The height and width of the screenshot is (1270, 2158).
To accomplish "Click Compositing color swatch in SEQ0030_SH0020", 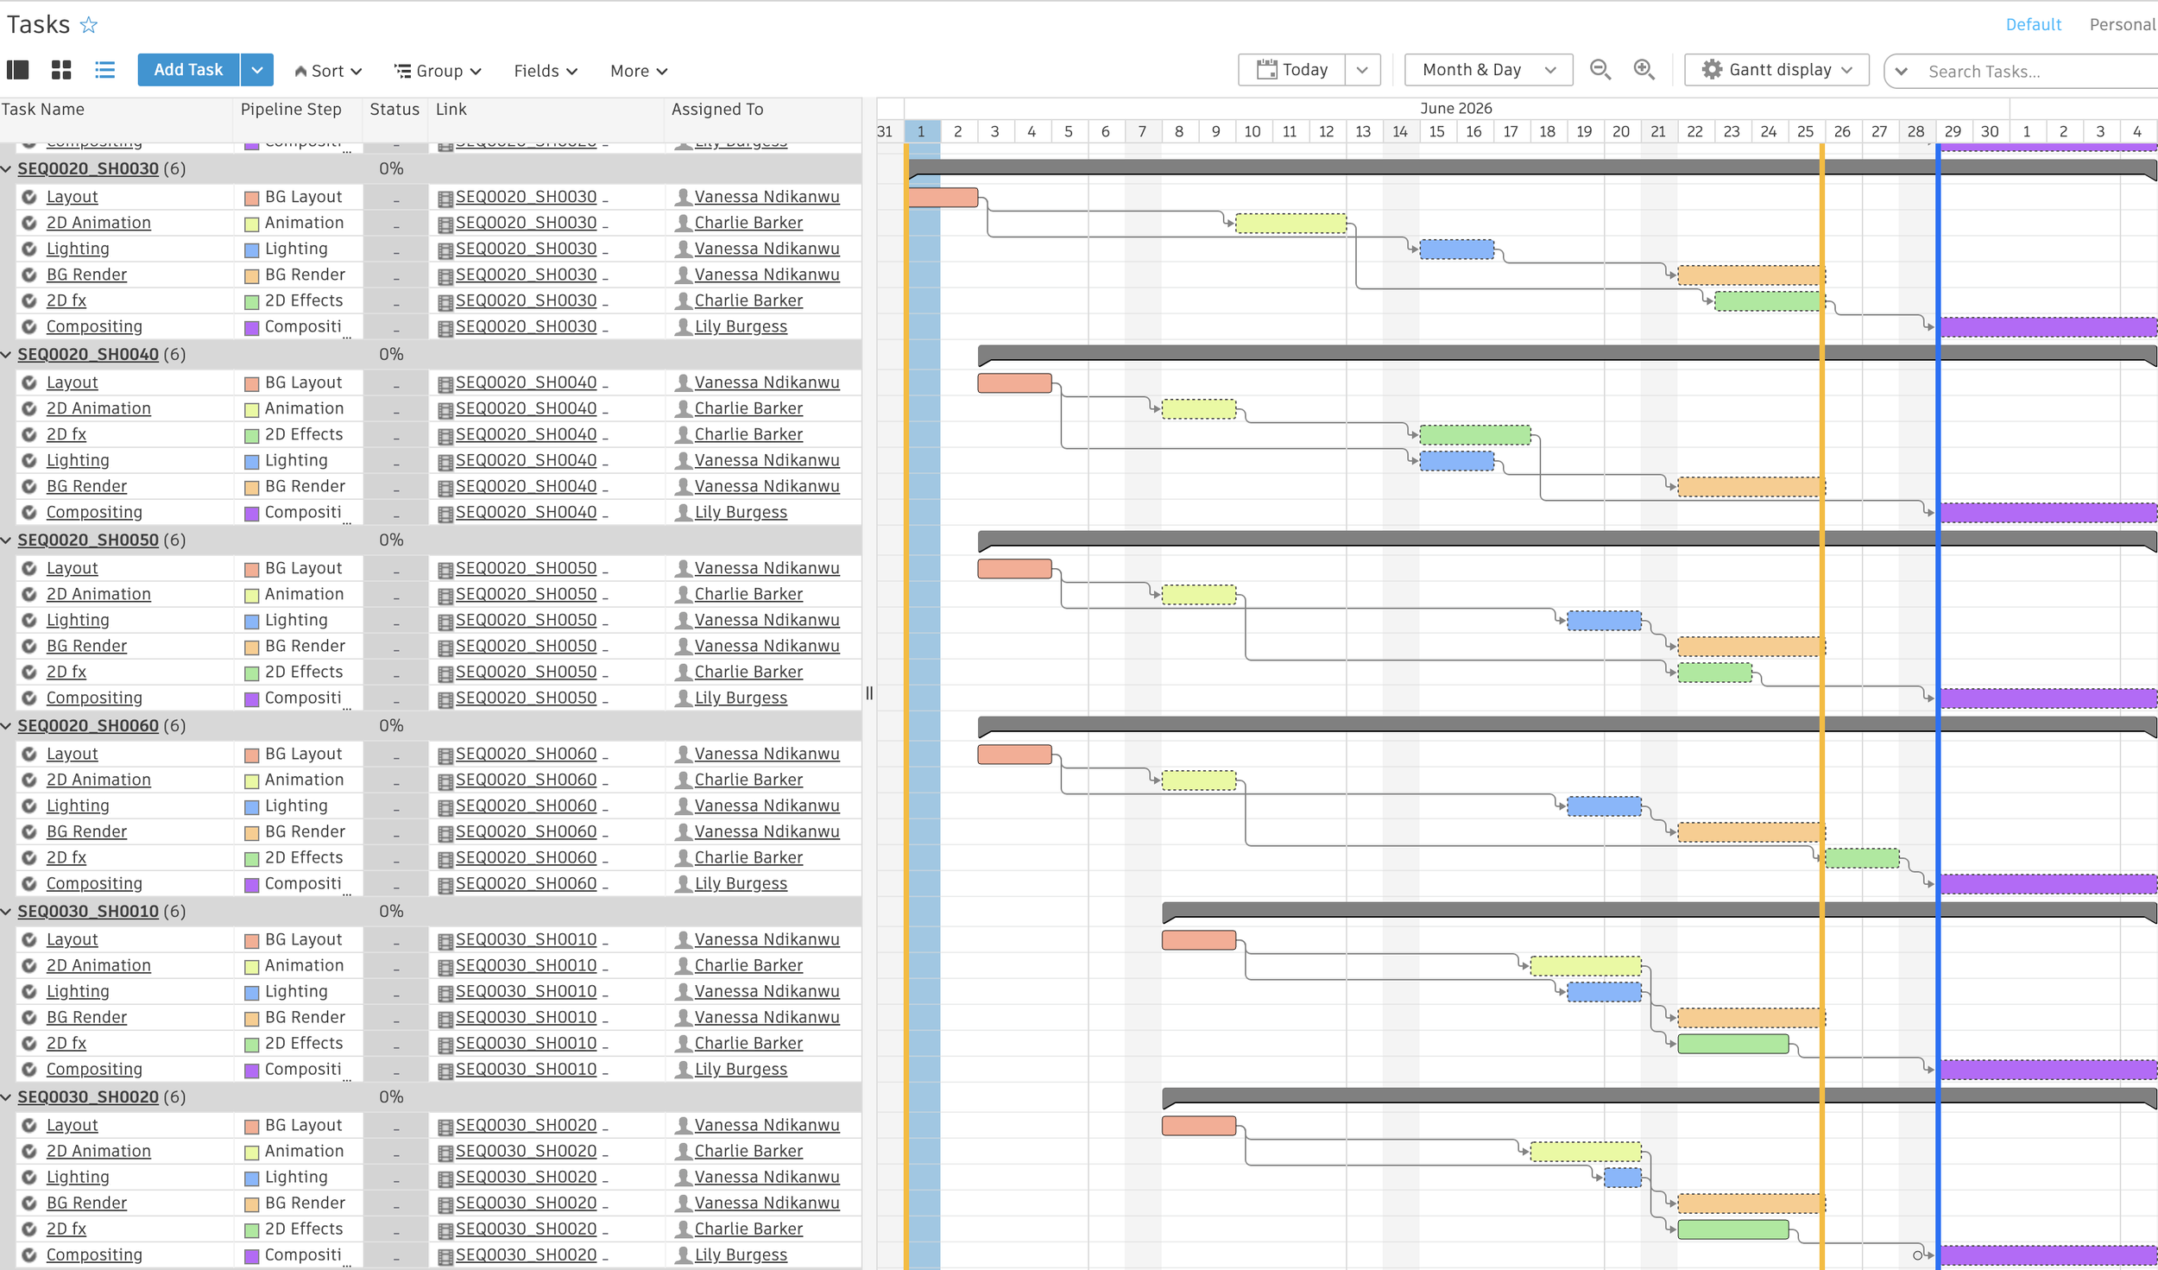I will [x=252, y=1256].
